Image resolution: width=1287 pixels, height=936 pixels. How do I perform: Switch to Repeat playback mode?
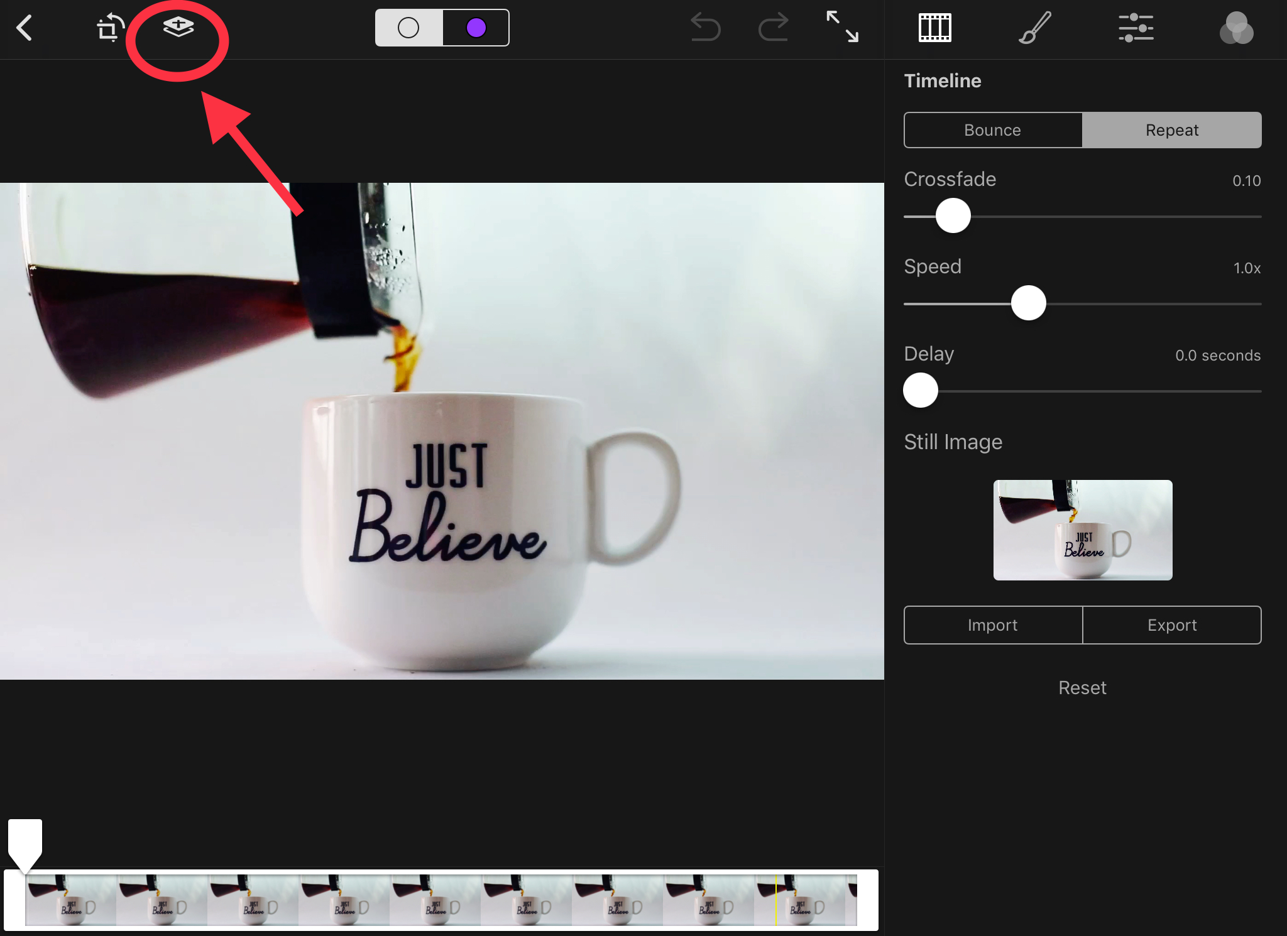(x=1172, y=130)
